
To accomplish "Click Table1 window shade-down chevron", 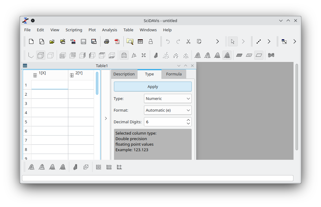I will (179, 66).
